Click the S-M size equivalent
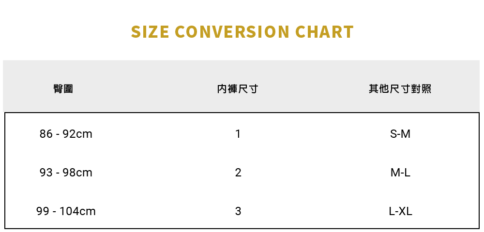This screenshot has width=484, height=232. pyautogui.click(x=400, y=134)
